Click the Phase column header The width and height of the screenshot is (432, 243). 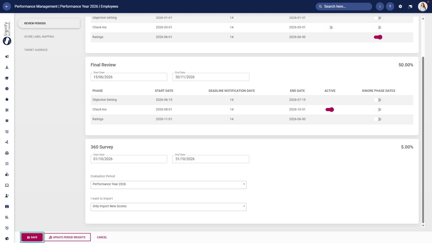pyautogui.click(x=97, y=91)
